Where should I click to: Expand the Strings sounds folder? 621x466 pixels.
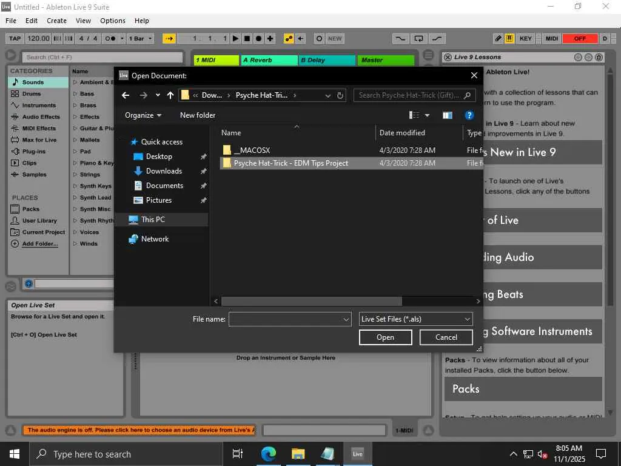click(75, 174)
